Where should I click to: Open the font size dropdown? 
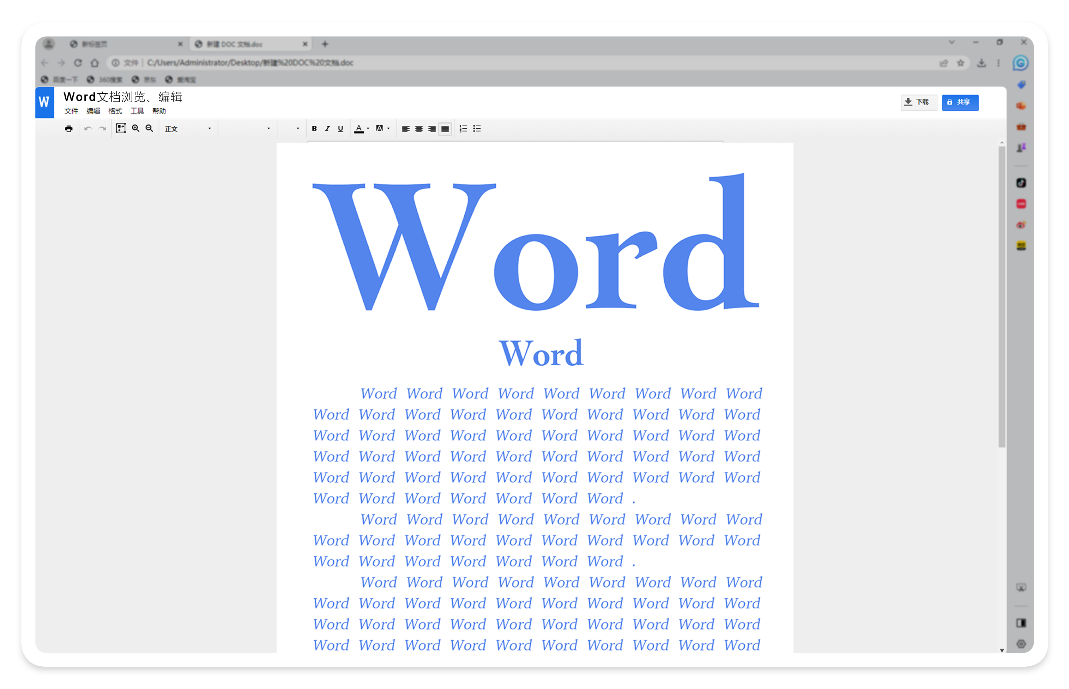(x=291, y=129)
